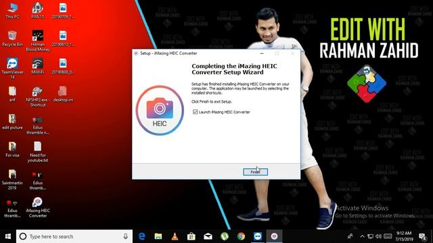Open uTorrent from taskbar
This screenshot has height=243, width=433.
pyautogui.click(x=225, y=236)
